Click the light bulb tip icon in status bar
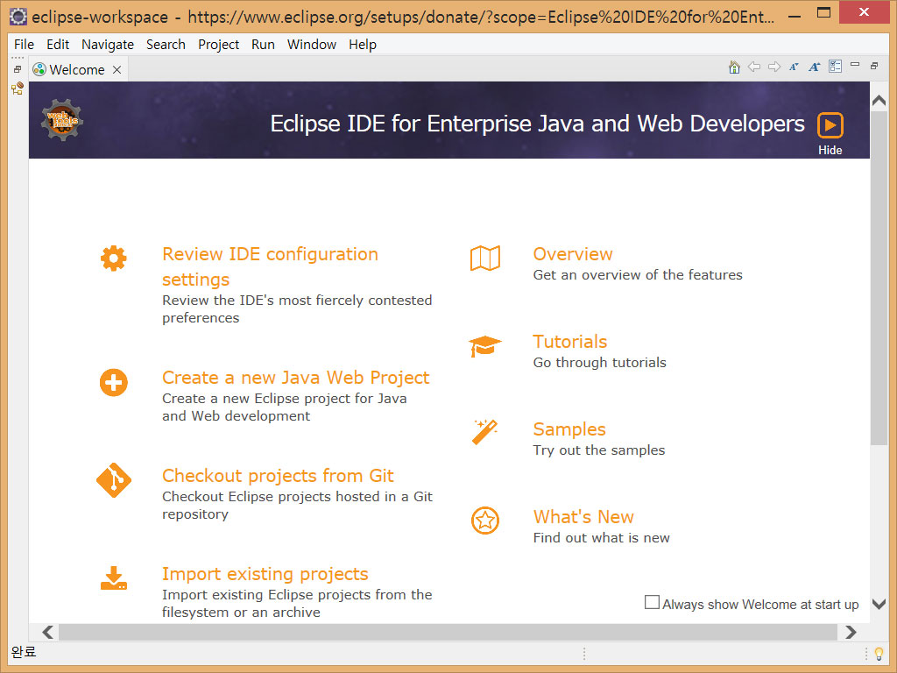Screen dimensions: 897x673 point(879,654)
